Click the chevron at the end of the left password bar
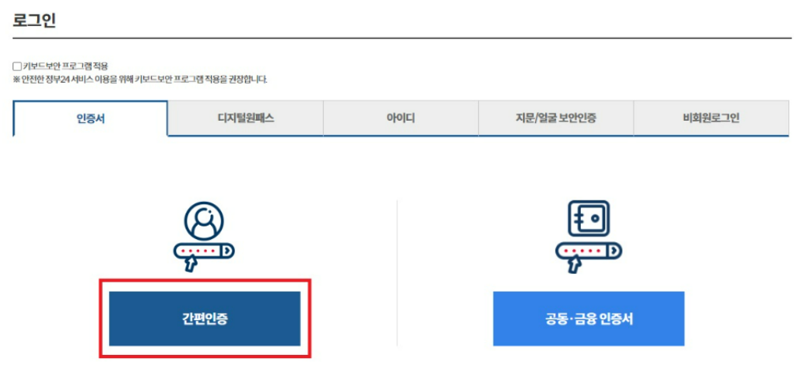 click(228, 251)
